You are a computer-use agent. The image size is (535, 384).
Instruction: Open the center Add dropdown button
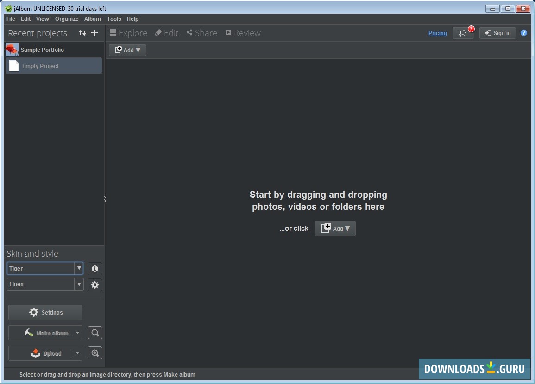click(x=335, y=228)
